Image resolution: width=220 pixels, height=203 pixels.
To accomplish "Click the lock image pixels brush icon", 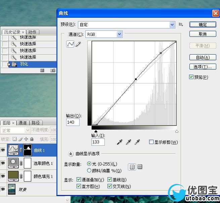I will pos(20,139).
